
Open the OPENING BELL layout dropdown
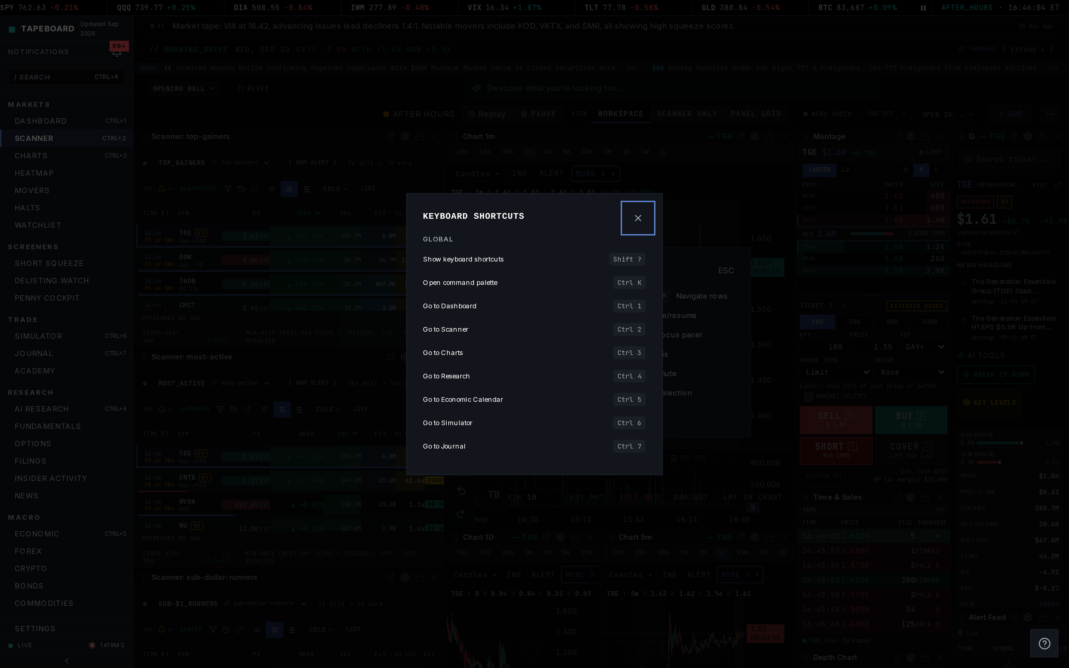(x=183, y=89)
